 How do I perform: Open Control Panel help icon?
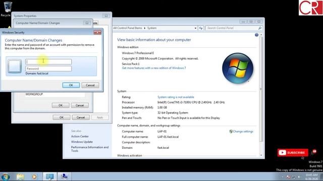pyautogui.click(x=256, y=35)
